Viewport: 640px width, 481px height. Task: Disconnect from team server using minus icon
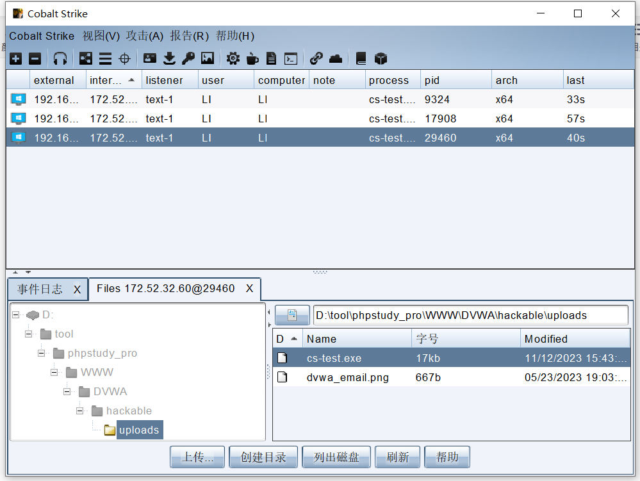point(35,59)
